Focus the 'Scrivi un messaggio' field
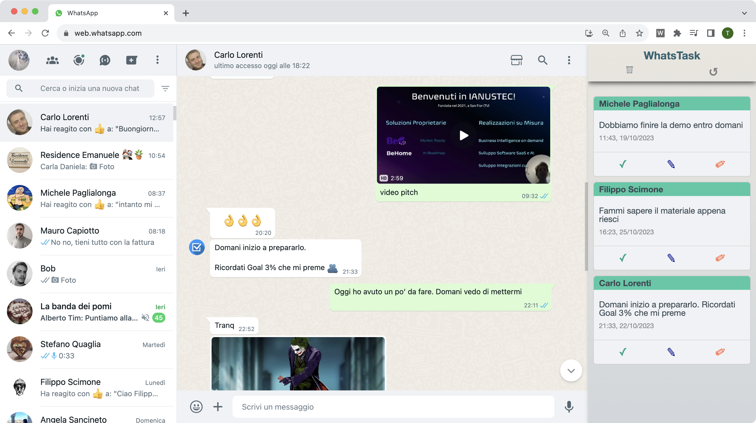Screen dimensions: 756x423 (393, 407)
